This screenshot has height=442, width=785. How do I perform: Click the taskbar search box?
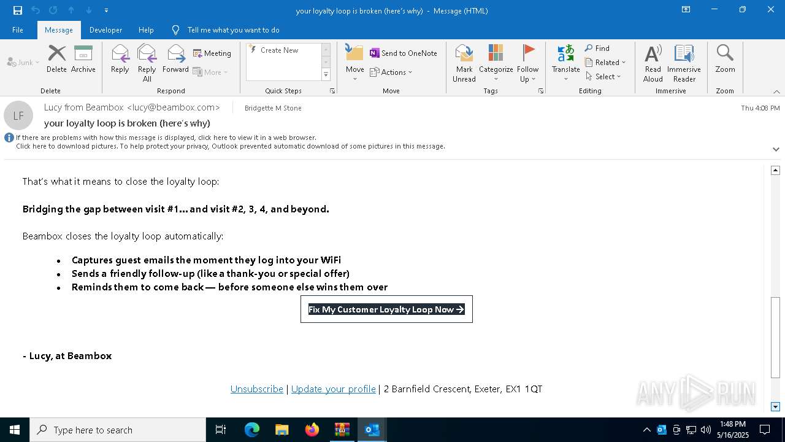(x=118, y=430)
